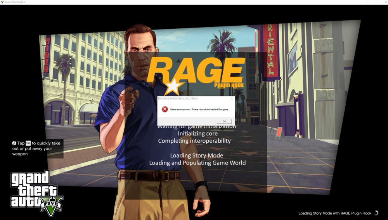Click the Grand Theft Auto Five logo
Image resolution: width=388 pixels, height=220 pixels.
(36, 193)
